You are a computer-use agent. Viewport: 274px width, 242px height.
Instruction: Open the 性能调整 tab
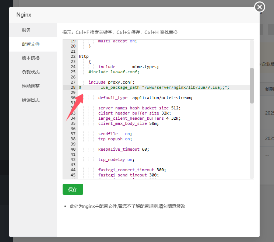click(x=33, y=86)
